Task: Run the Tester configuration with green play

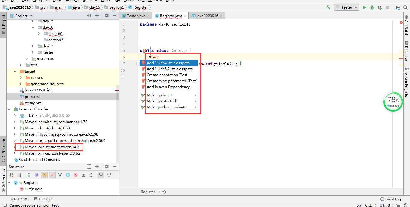Action: click(x=364, y=7)
